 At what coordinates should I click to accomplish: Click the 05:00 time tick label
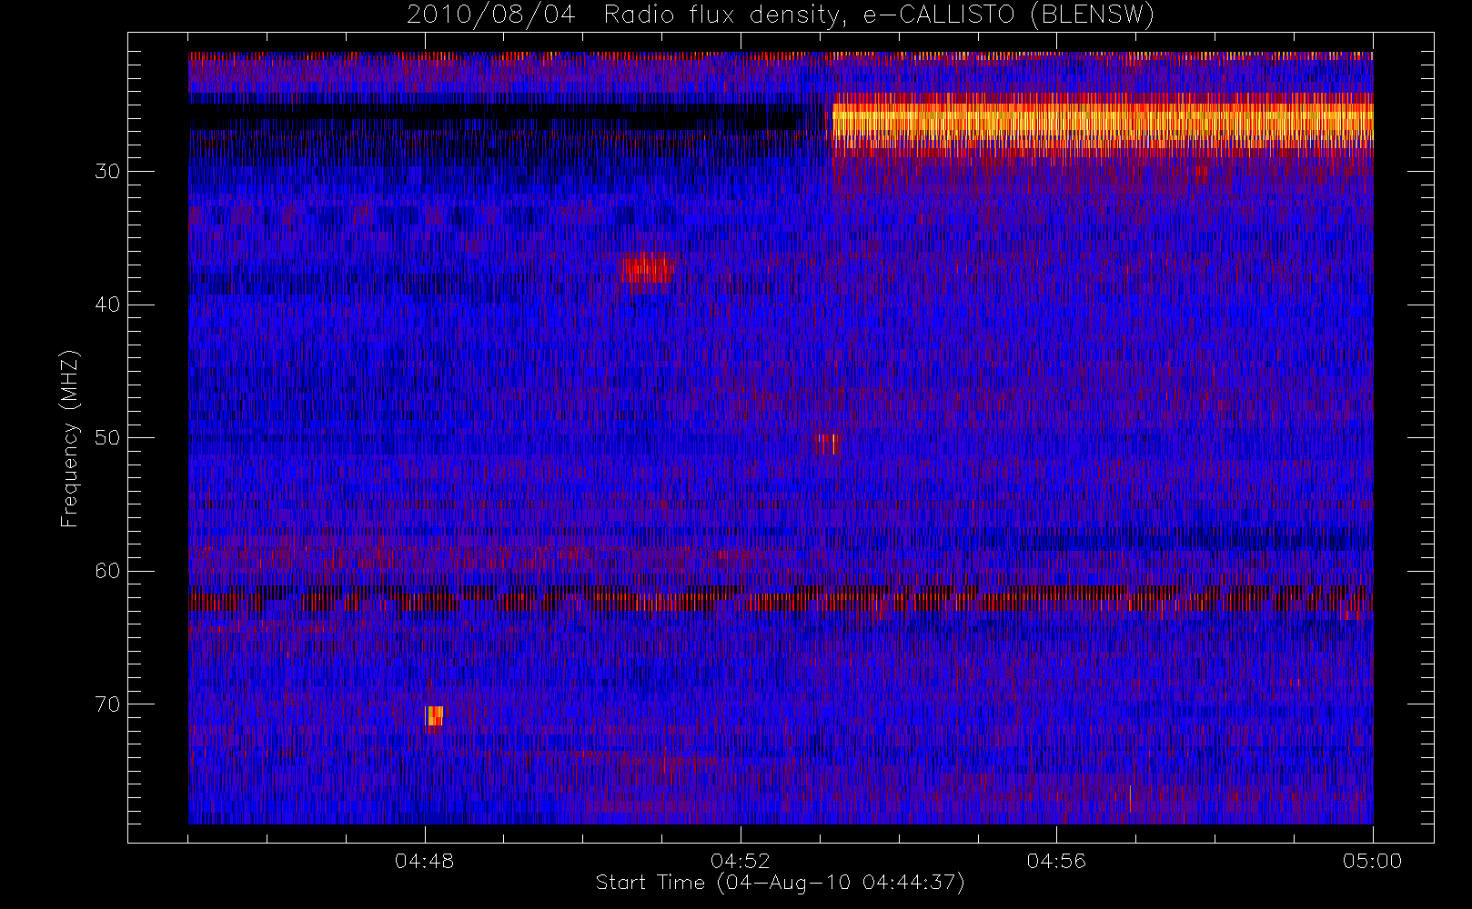point(1372,861)
